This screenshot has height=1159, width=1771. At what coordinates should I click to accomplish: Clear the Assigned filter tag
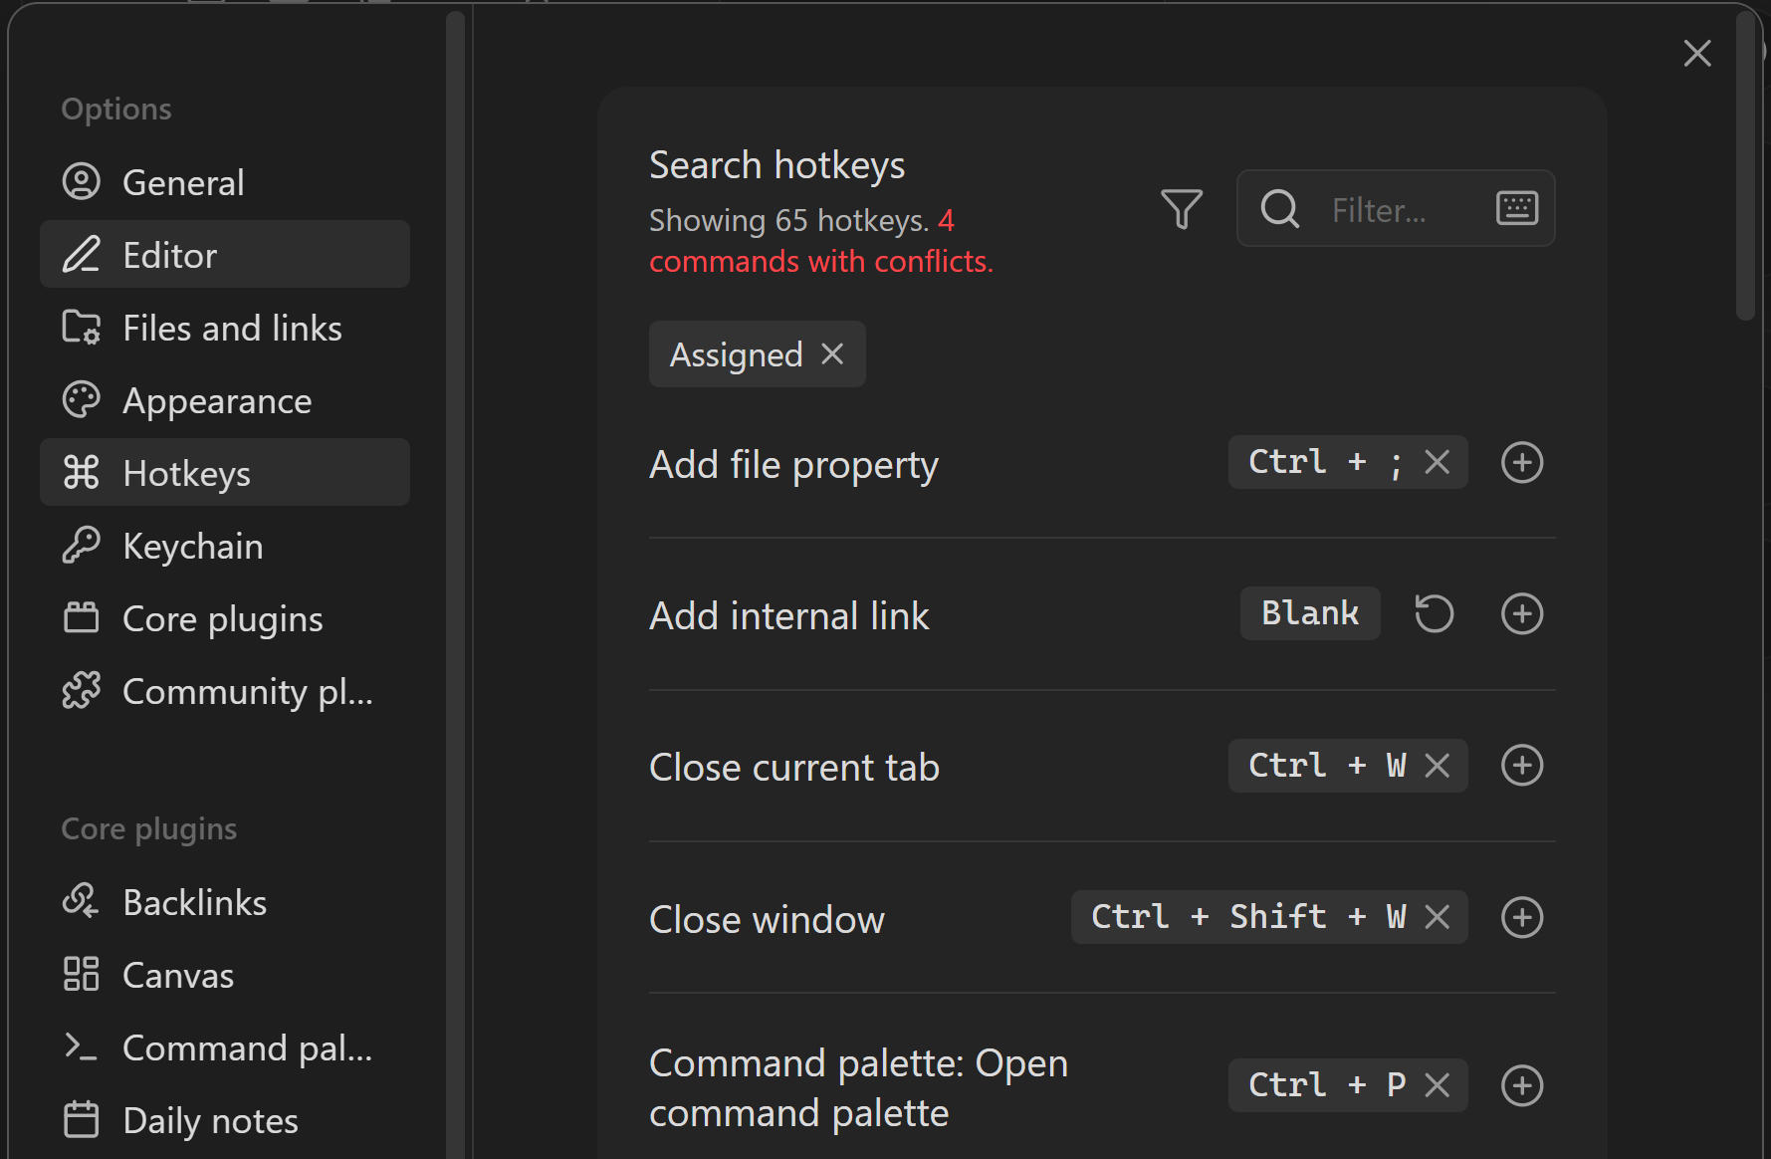[832, 354]
